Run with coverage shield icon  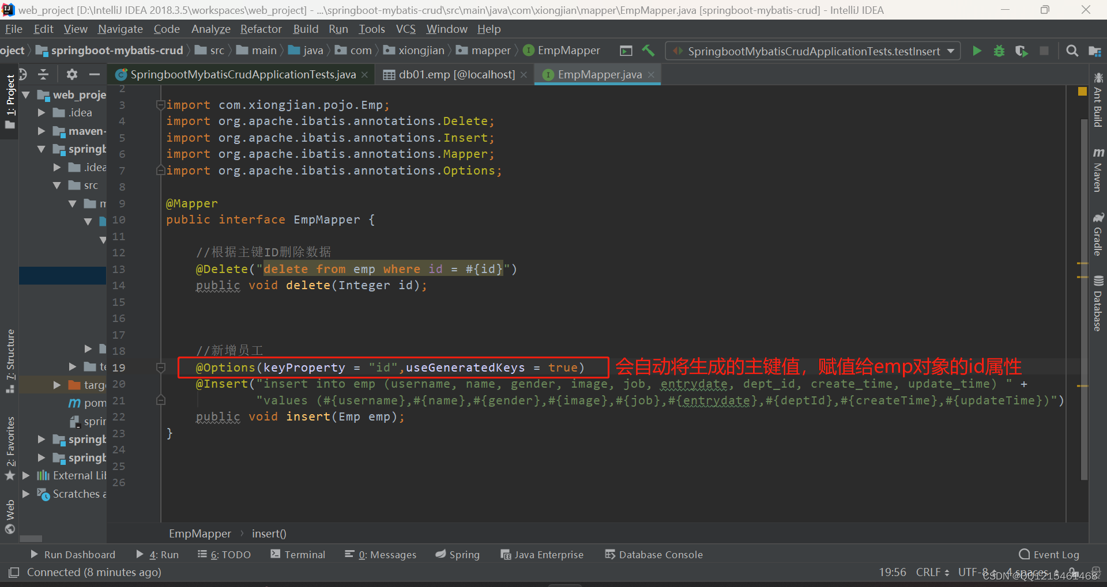(x=1021, y=51)
